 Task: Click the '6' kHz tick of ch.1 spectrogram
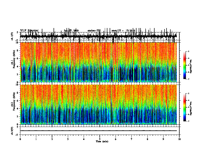[x=18, y=59]
